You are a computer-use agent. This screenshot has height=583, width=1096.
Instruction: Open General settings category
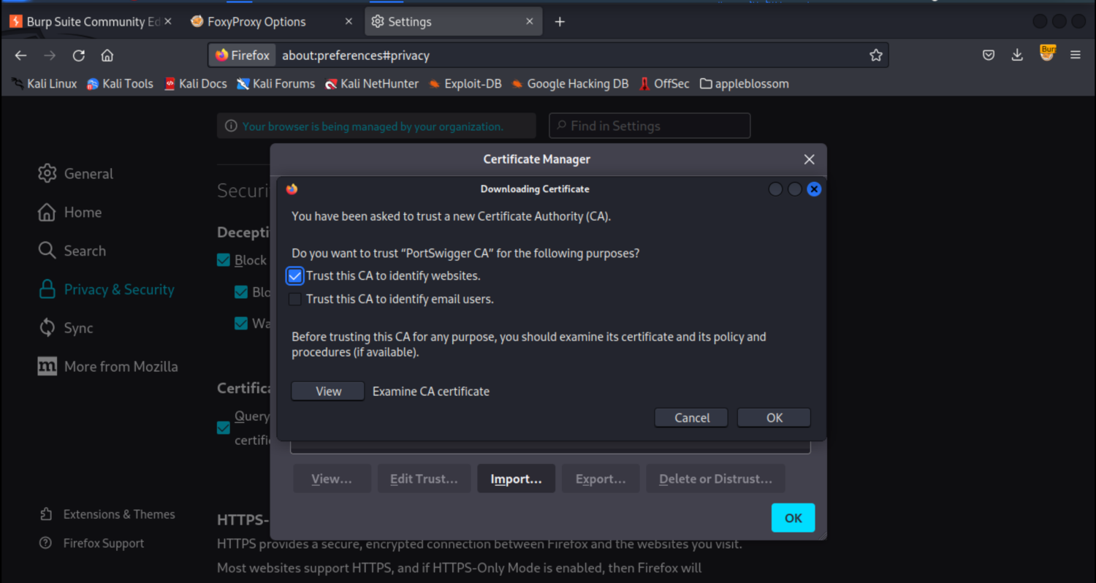pos(76,174)
